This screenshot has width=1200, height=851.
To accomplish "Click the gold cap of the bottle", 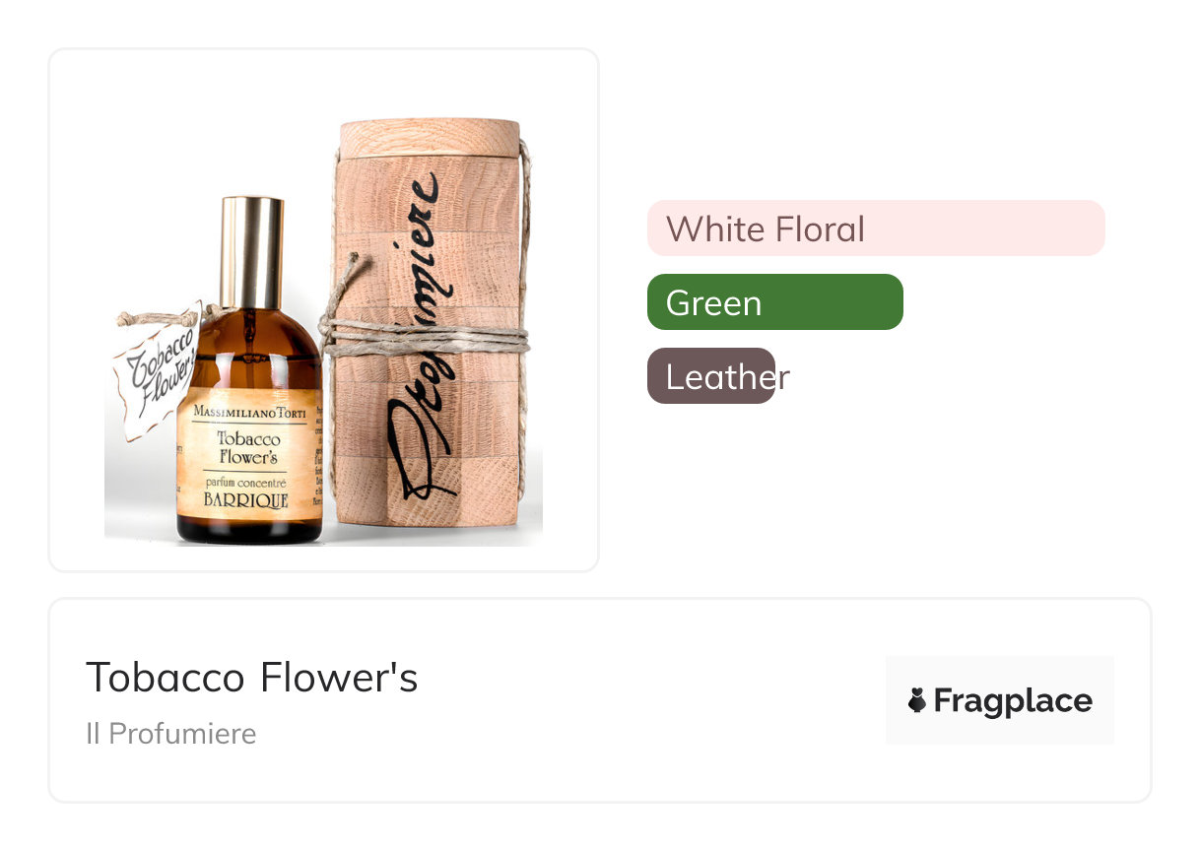I will click(x=251, y=251).
